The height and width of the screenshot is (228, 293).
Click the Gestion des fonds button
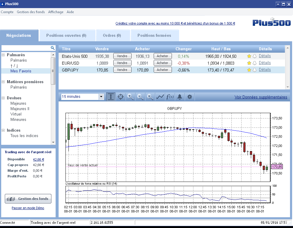(x=28, y=199)
